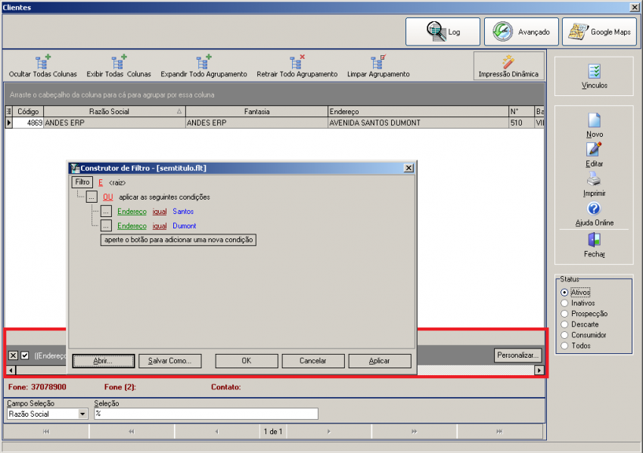
Task: Select the Ativos status option
Action: click(576, 293)
